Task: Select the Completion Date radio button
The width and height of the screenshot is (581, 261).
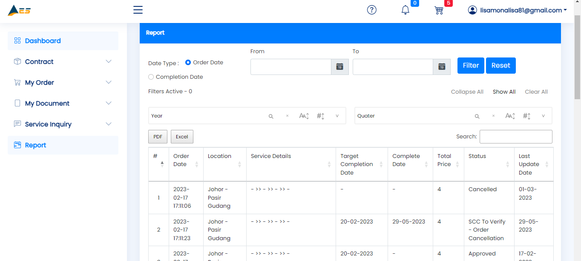Action: 151,77
